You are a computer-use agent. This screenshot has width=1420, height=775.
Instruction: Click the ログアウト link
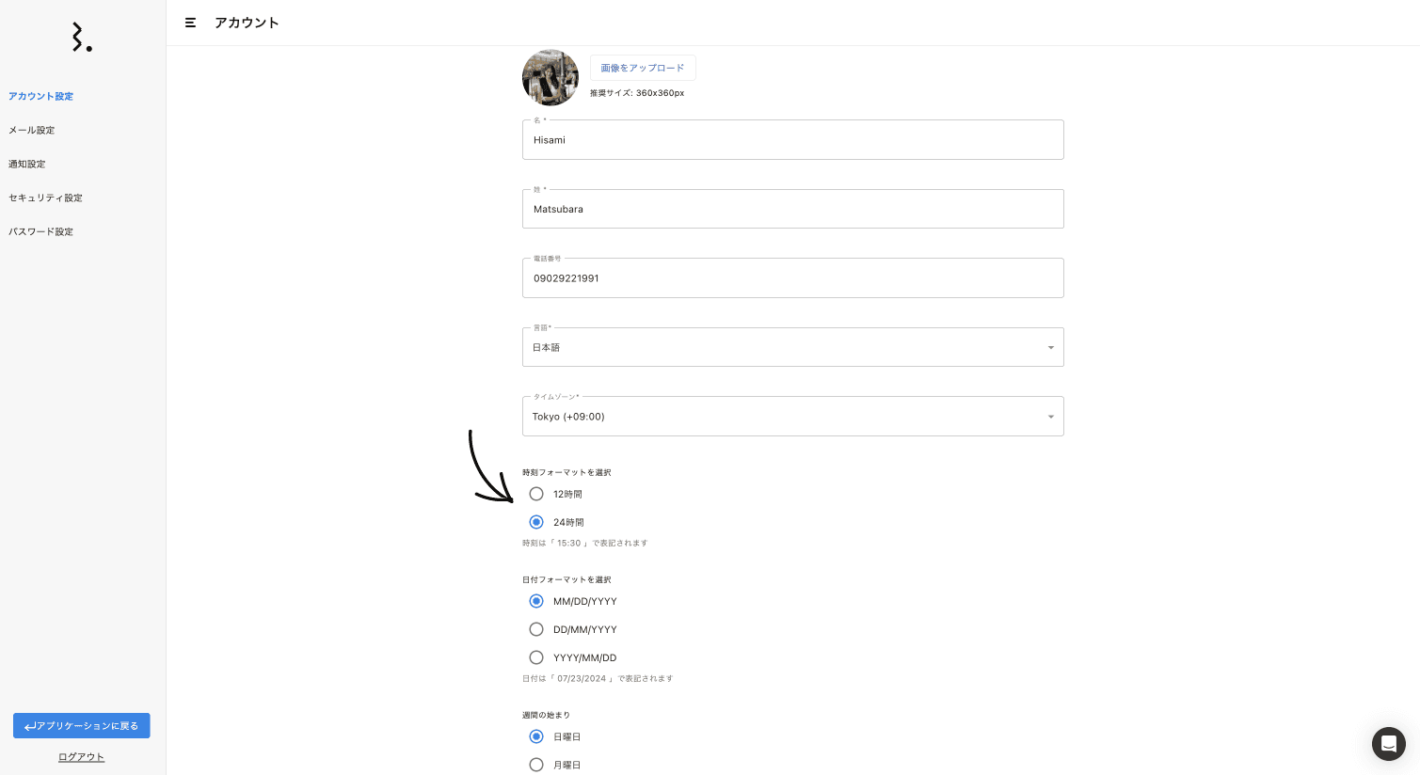(x=82, y=757)
